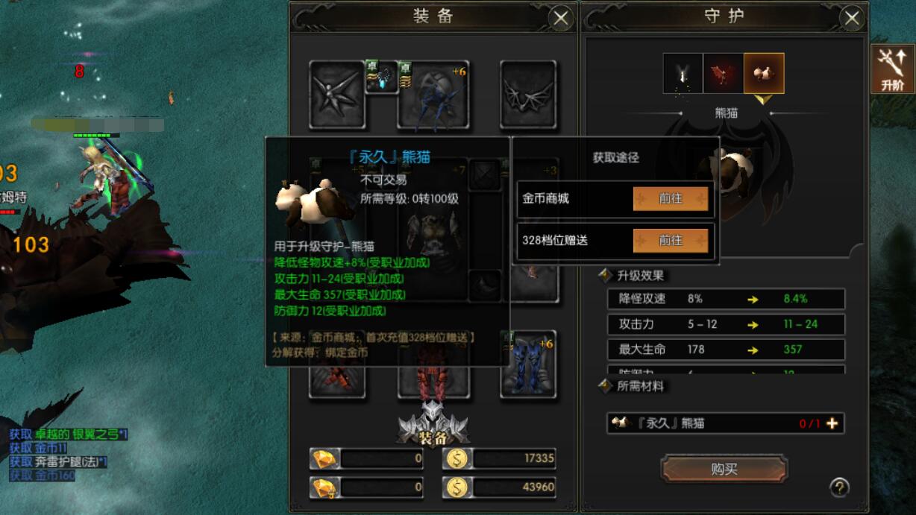Viewport: 916px width, 515px height.
Task: Click the gold coin icon beside 43960
Action: point(457,487)
